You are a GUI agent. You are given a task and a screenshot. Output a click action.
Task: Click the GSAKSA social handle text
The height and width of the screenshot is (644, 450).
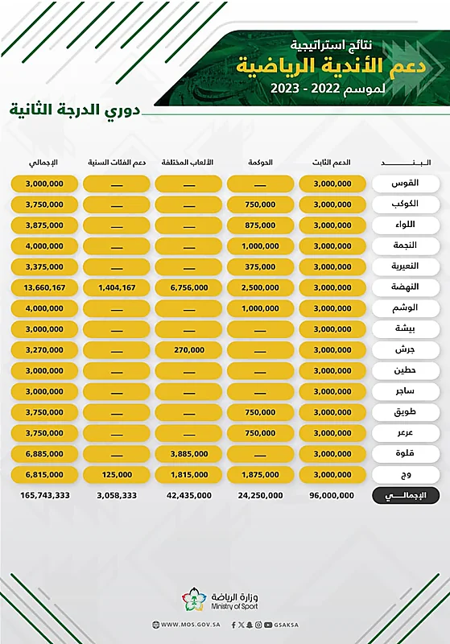coord(286,625)
